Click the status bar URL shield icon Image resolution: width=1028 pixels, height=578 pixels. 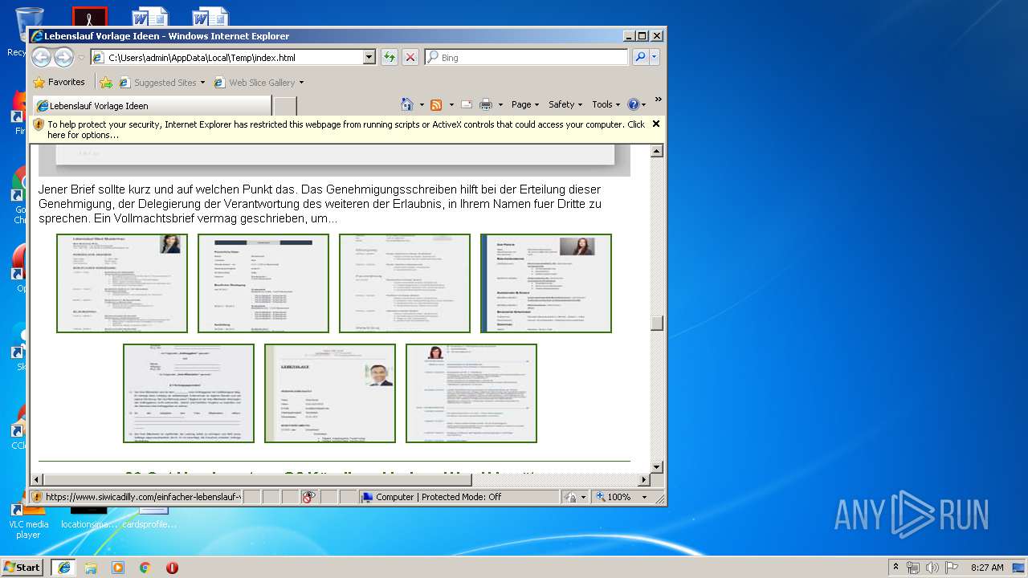[37, 497]
